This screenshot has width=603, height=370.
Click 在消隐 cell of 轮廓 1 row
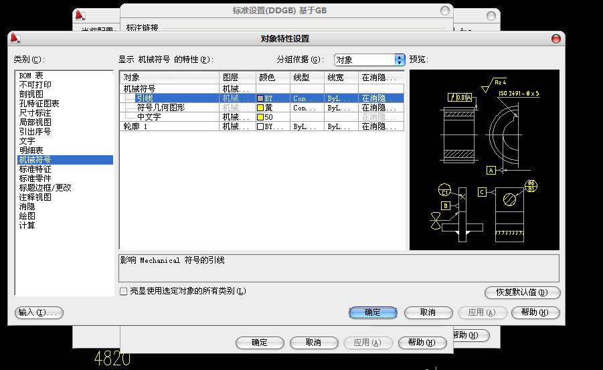[x=381, y=126]
